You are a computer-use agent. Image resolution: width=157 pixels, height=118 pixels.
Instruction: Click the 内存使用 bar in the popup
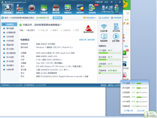click(x=142, y=97)
